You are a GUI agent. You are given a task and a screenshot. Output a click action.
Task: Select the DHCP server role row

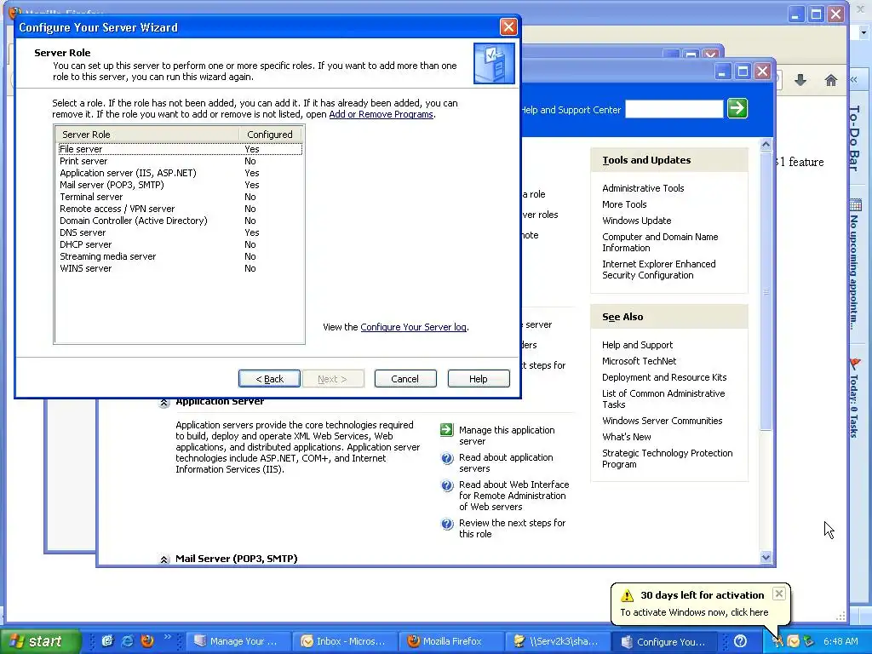tap(180, 244)
